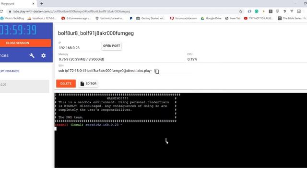Minimize the browser window
The image size is (307, 172).
click(295, 3)
